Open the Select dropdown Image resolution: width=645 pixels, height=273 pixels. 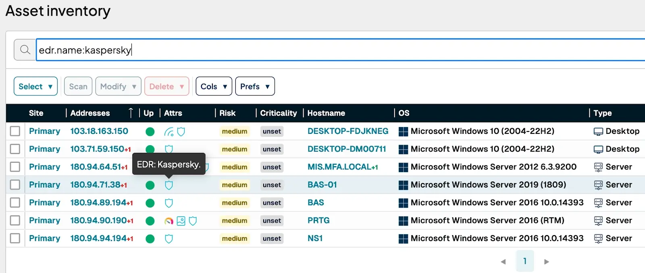click(35, 86)
